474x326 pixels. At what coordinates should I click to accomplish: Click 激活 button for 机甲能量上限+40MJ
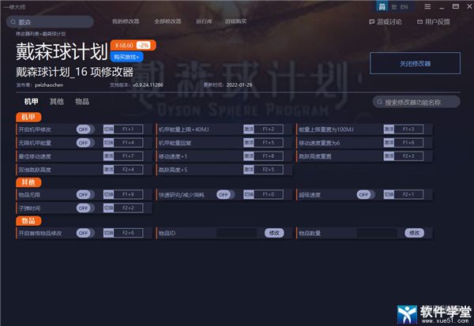[249, 129]
